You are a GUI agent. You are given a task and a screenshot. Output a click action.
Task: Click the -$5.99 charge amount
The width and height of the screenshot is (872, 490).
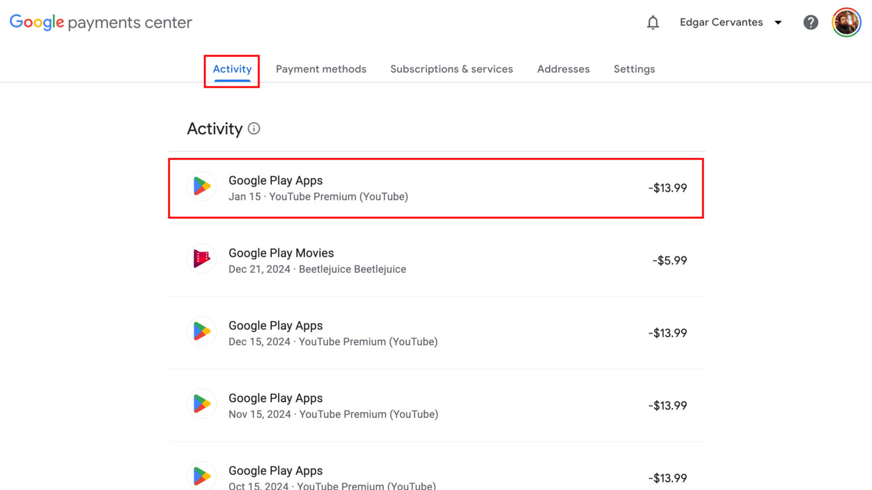click(x=669, y=260)
